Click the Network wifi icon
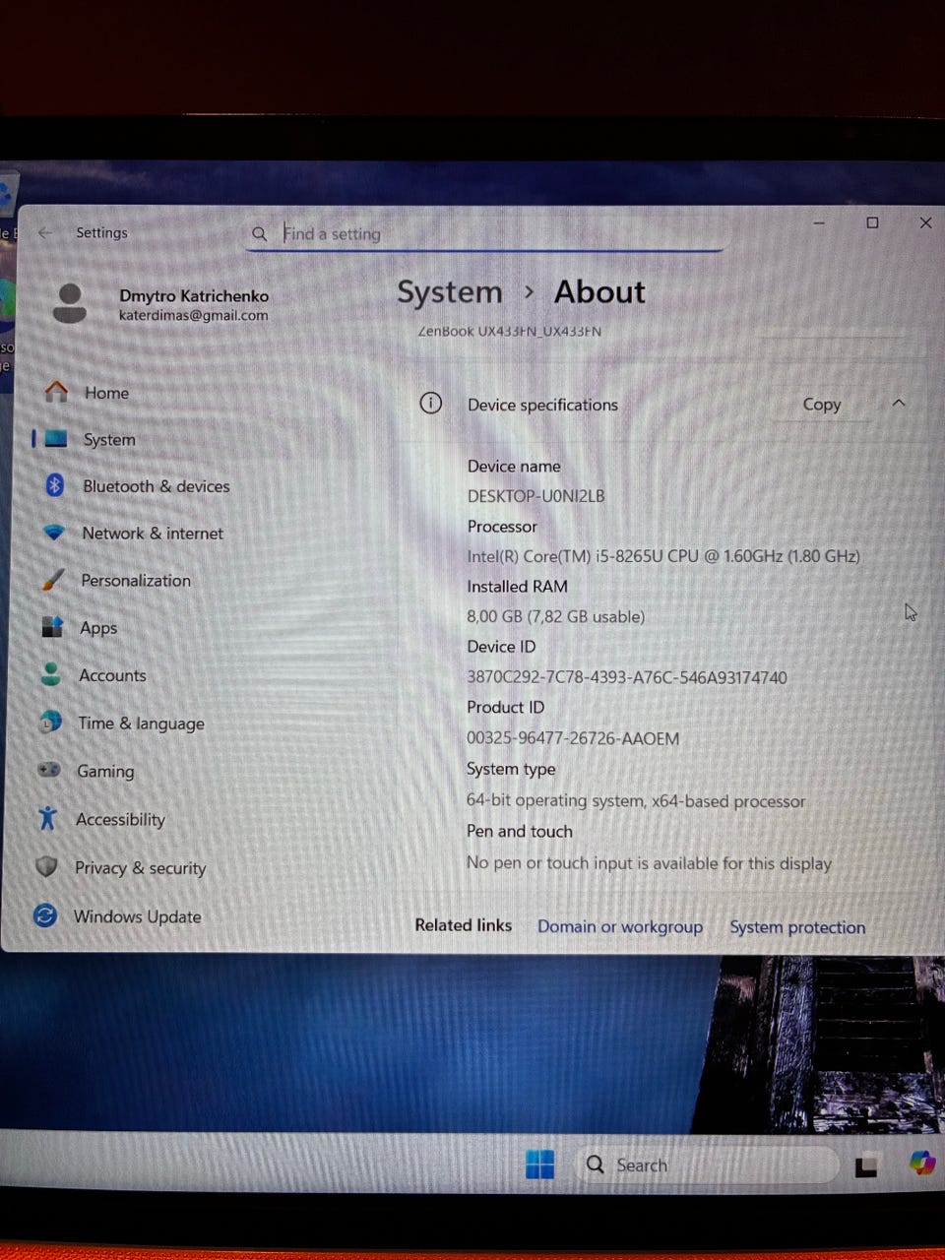 tap(54, 533)
